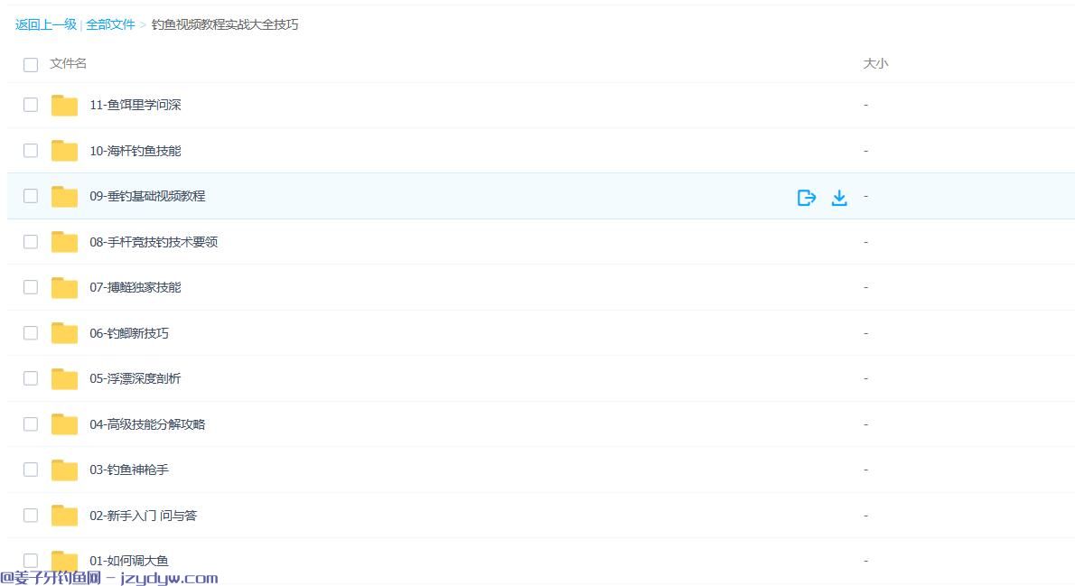The height and width of the screenshot is (586, 1075).
Task: Open folder name 11-鱼饵里学问深
Action: click(x=136, y=105)
